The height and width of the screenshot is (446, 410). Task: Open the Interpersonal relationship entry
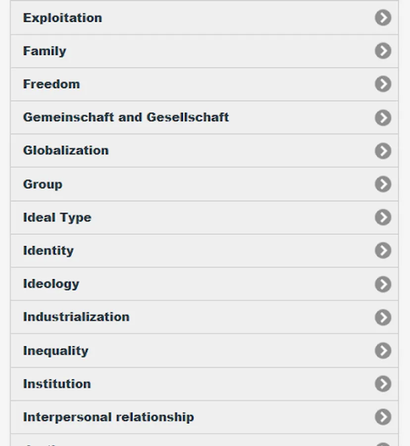tap(108, 417)
